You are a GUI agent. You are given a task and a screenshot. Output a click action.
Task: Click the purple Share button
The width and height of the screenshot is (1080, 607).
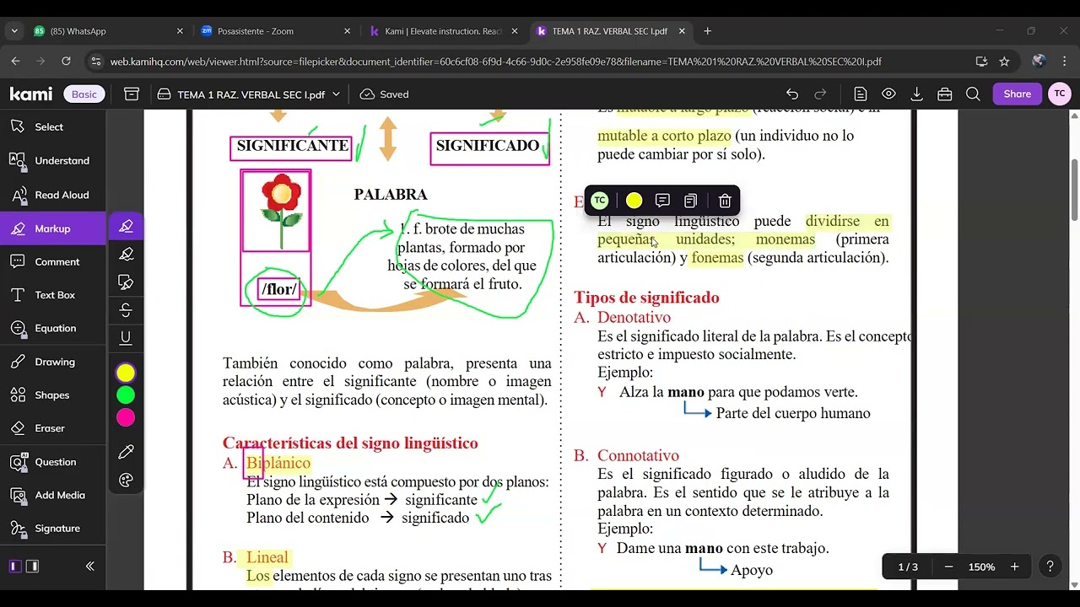(1017, 94)
